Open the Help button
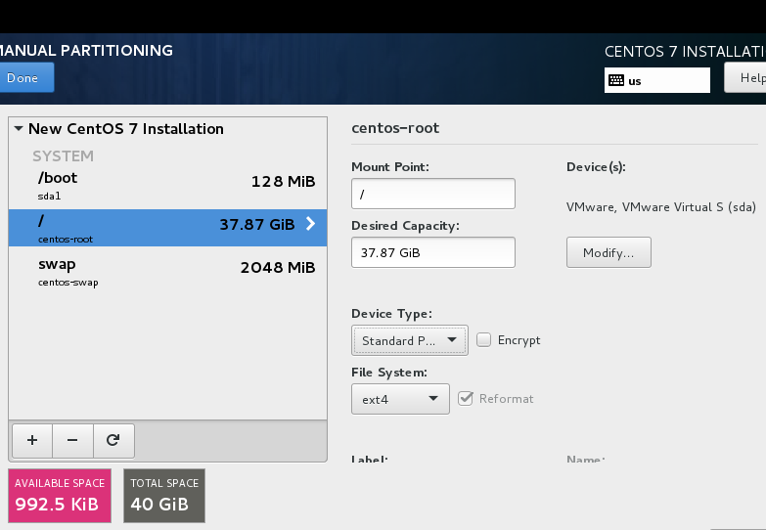Viewport: 766px width, 530px height. click(x=745, y=77)
